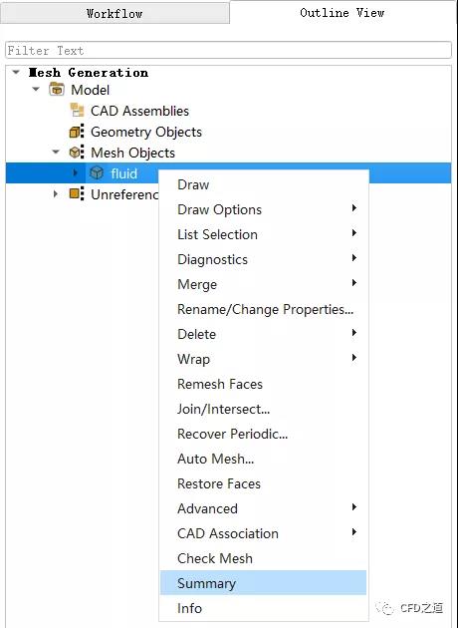The width and height of the screenshot is (458, 628).
Task: Click the fluid mesh object icon
Action: [x=97, y=173]
